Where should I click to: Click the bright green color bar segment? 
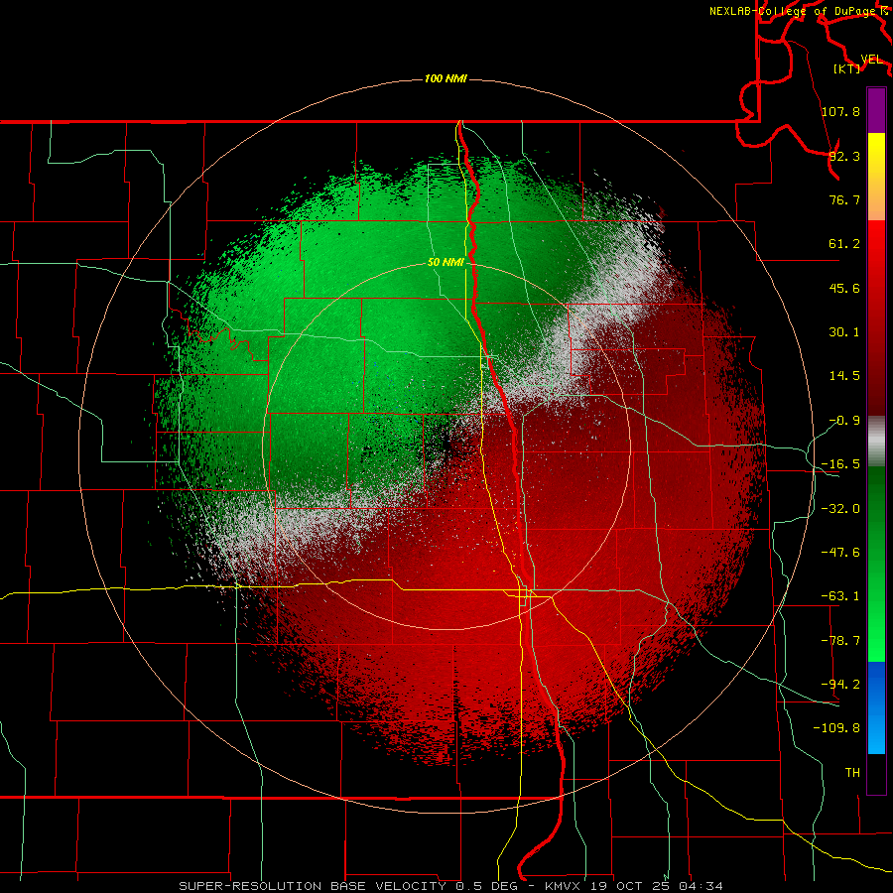click(876, 564)
